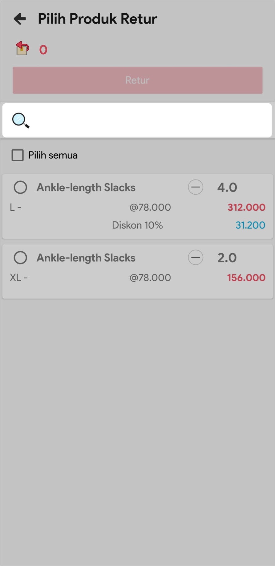
Task: Decrease quantity for size XL slacks
Action: click(196, 258)
